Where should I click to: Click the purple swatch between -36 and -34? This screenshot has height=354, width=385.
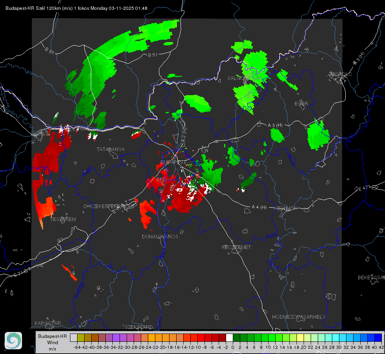click(x=116, y=338)
